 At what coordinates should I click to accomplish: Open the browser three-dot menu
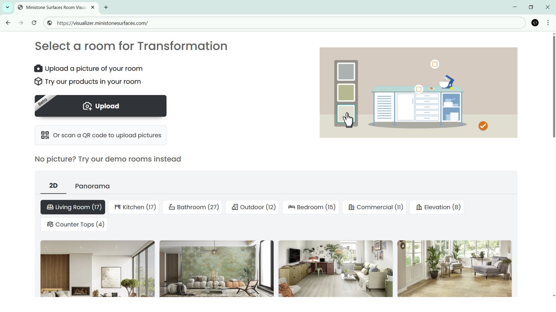pyautogui.click(x=548, y=23)
